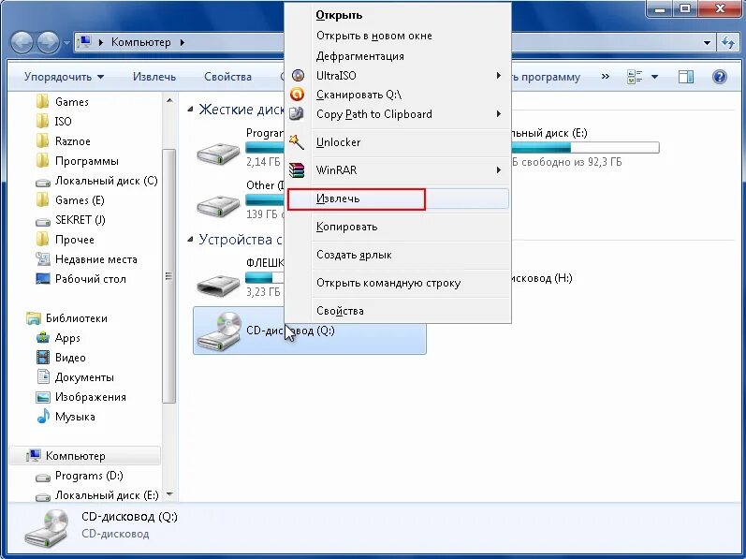This screenshot has height=559, width=746.
Task: Collapse the Жесткие диски group triangle
Action: click(190, 110)
